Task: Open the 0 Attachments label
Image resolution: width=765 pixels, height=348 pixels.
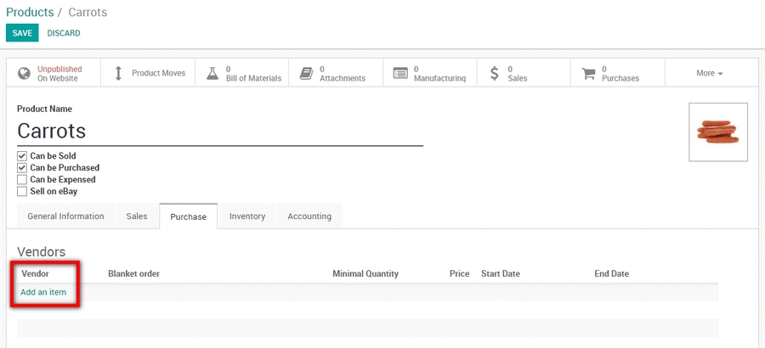Action: pos(343,74)
